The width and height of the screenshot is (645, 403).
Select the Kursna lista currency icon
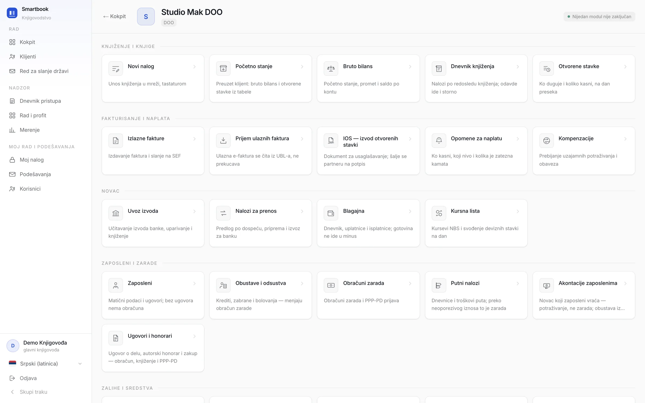[x=439, y=213]
